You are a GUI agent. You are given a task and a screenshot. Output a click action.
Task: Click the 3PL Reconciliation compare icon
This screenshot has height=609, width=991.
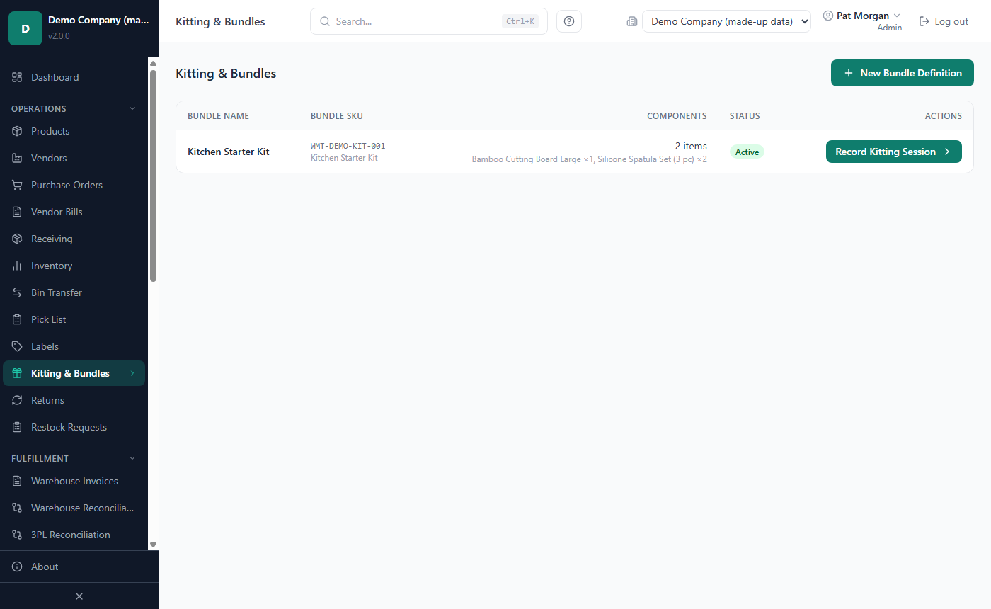pos(17,535)
